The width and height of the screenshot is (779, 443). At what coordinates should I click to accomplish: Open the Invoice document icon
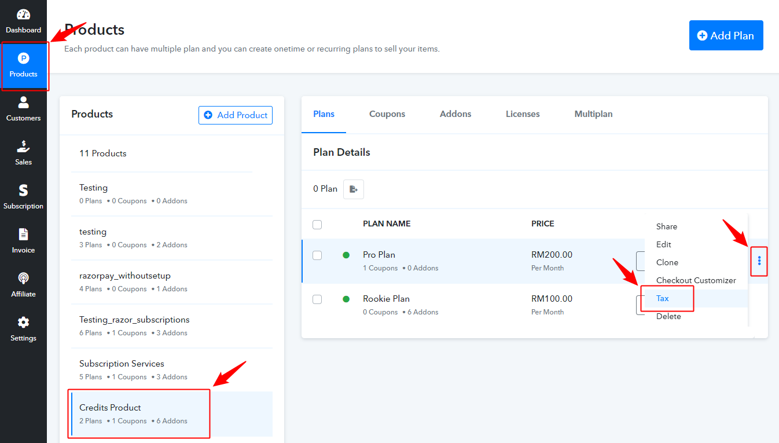pos(23,235)
